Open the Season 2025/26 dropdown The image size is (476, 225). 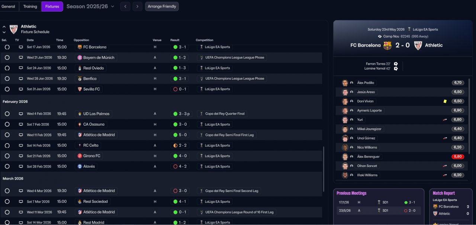point(90,6)
